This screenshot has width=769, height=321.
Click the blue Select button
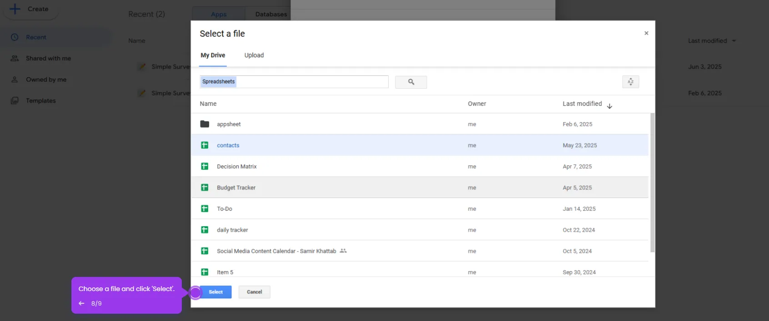(216, 292)
